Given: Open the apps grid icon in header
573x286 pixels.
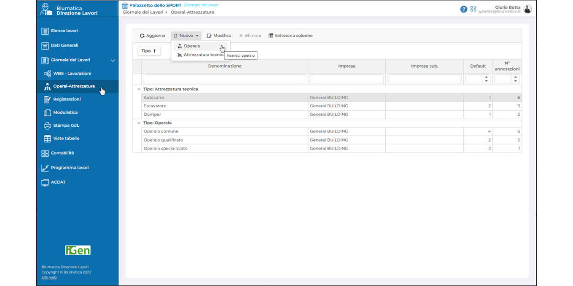Looking at the screenshot, I should [473, 9].
